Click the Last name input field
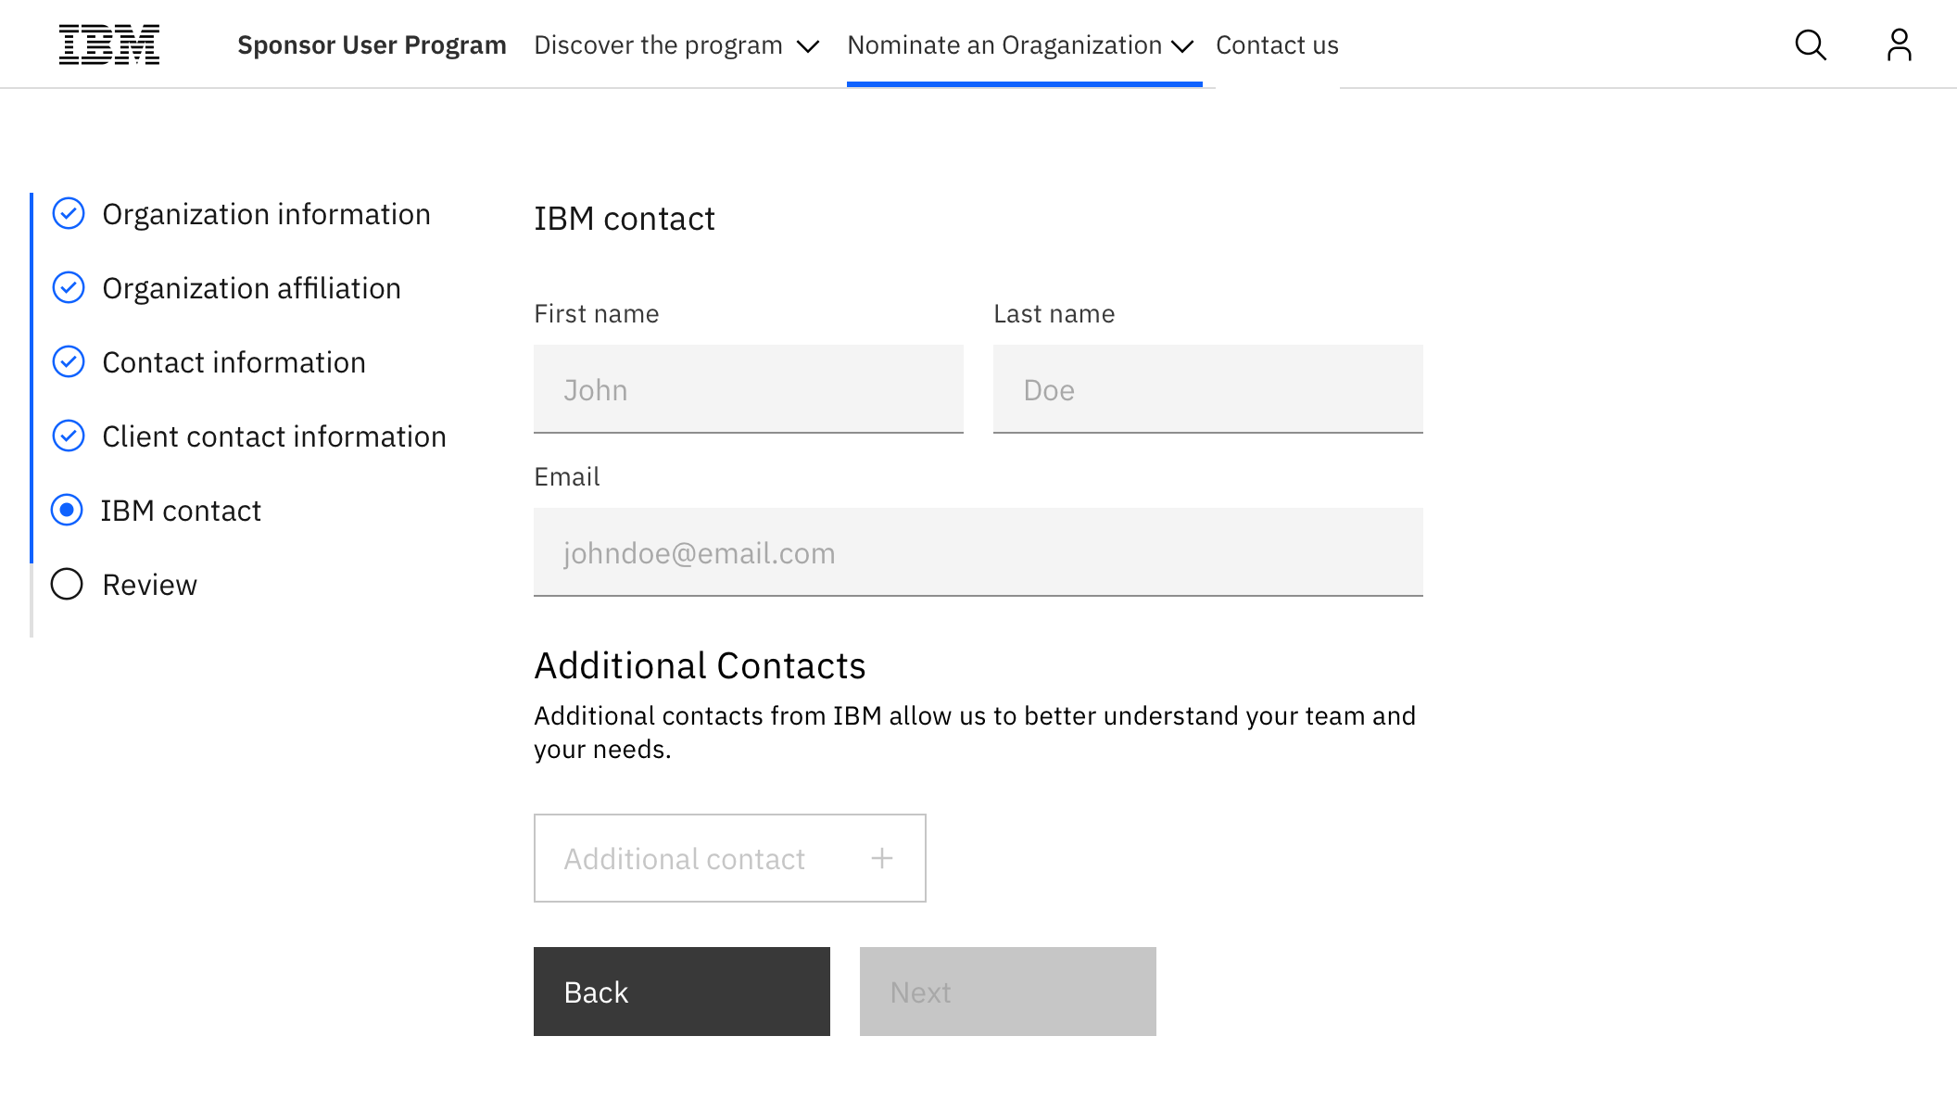 [x=1207, y=389]
